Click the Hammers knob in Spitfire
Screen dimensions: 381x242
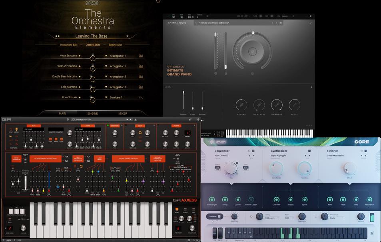tap(277, 105)
